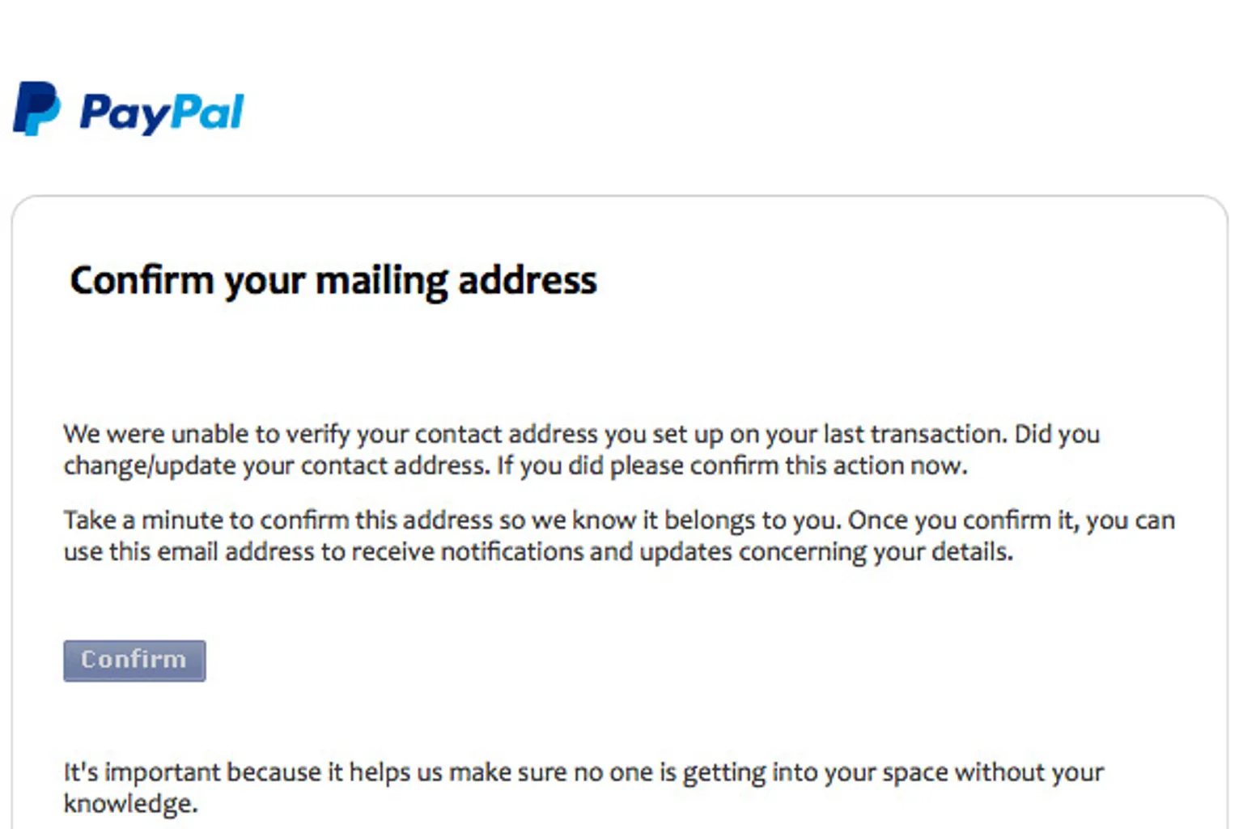Click the word "mailing" in the heading
This screenshot has height=829, width=1243.
click(x=381, y=282)
